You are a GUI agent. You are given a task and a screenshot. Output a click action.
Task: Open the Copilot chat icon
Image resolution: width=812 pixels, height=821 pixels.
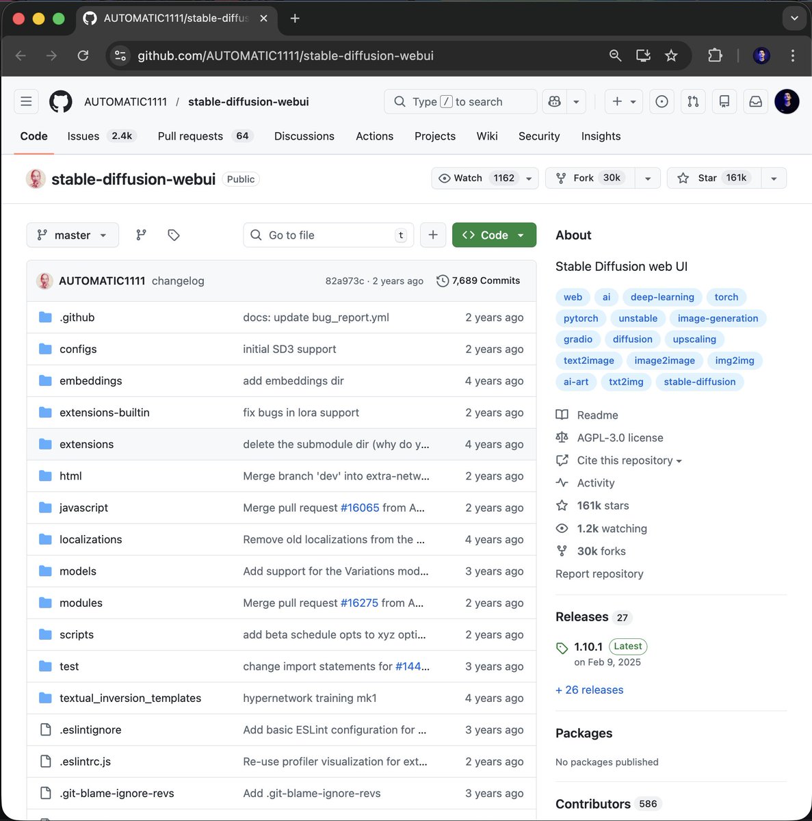[555, 101]
